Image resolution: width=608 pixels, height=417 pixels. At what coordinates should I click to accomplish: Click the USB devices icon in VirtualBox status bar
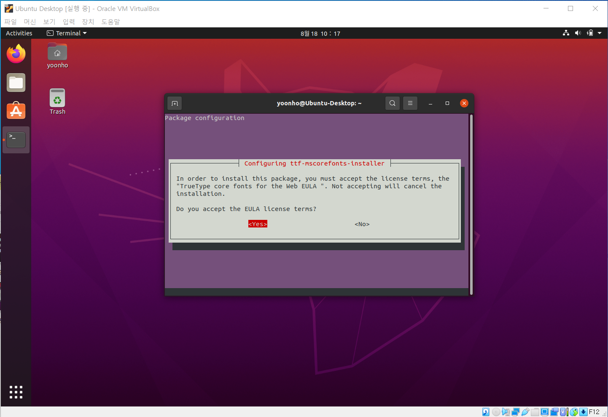(x=525, y=412)
